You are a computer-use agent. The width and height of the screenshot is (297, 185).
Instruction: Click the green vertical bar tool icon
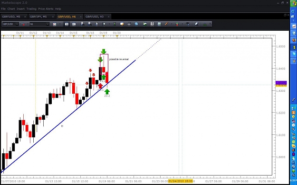115,24
